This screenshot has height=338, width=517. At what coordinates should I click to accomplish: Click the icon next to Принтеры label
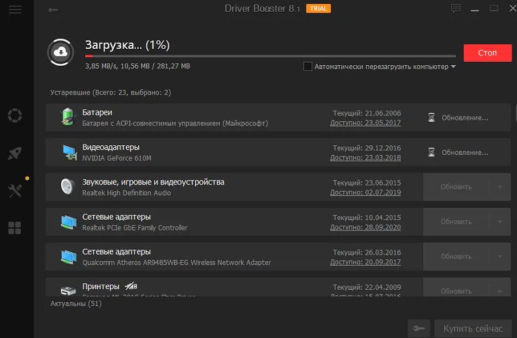coord(131,286)
